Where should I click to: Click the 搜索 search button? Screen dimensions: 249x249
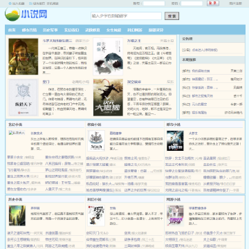[x=172, y=16]
